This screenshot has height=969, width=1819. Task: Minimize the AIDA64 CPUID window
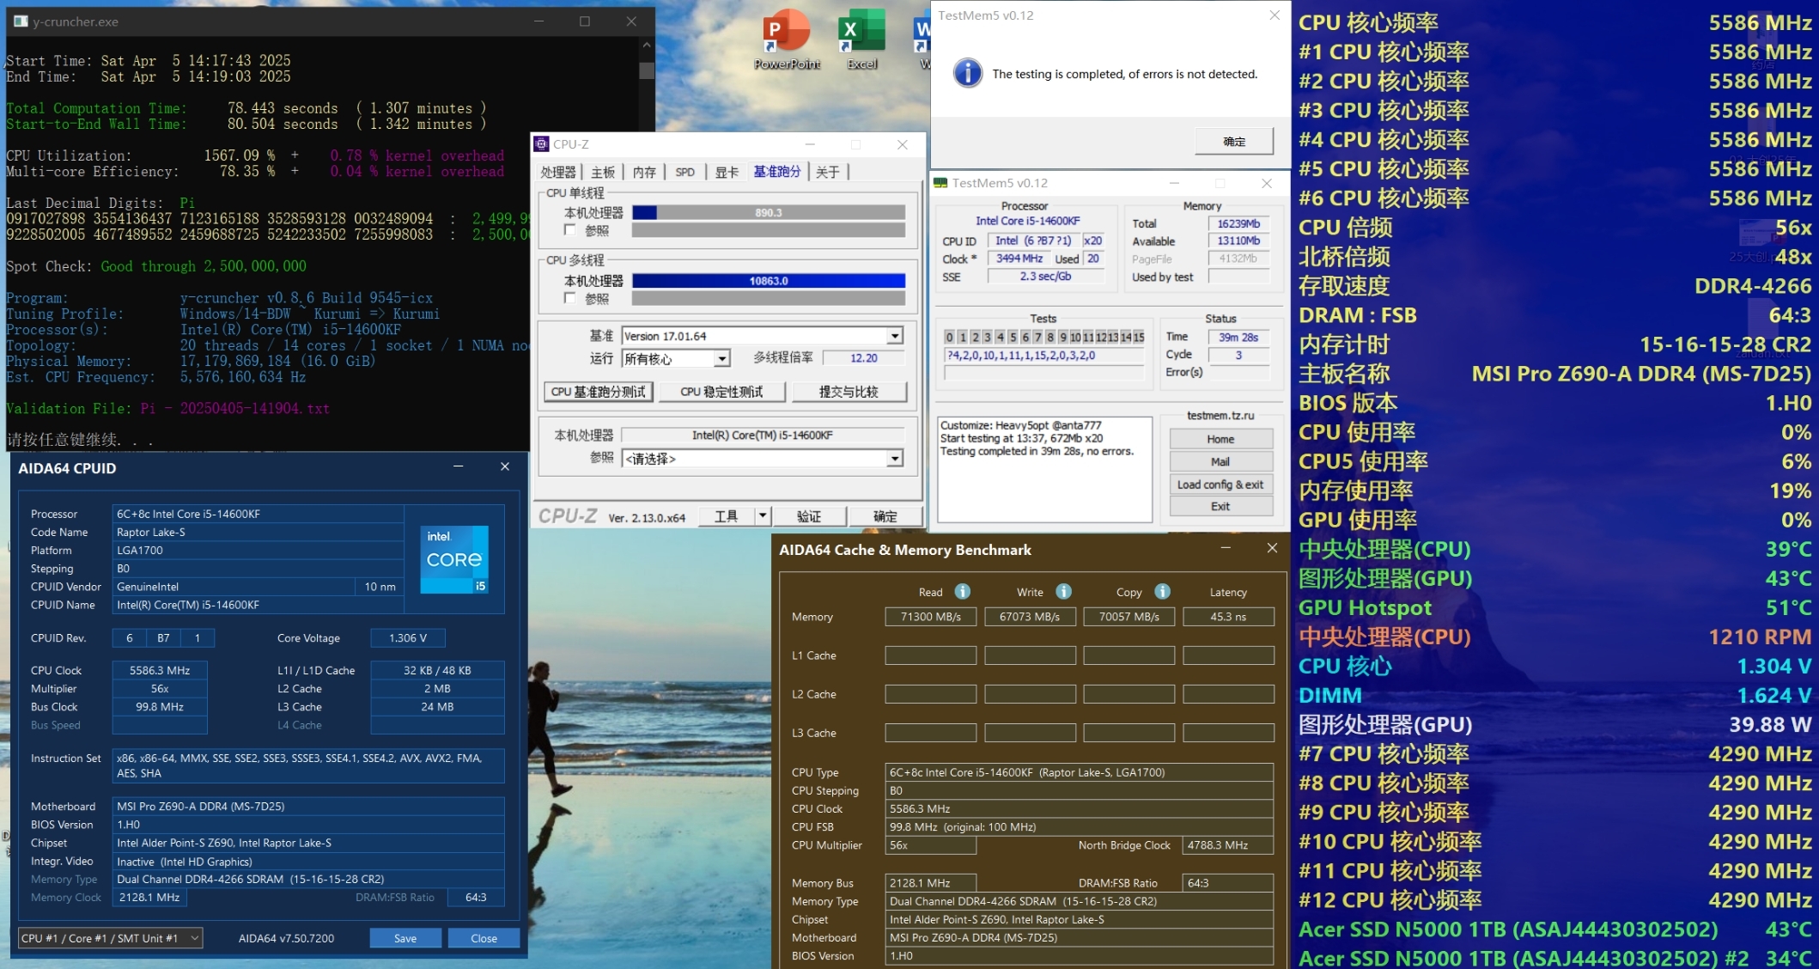pos(459,466)
